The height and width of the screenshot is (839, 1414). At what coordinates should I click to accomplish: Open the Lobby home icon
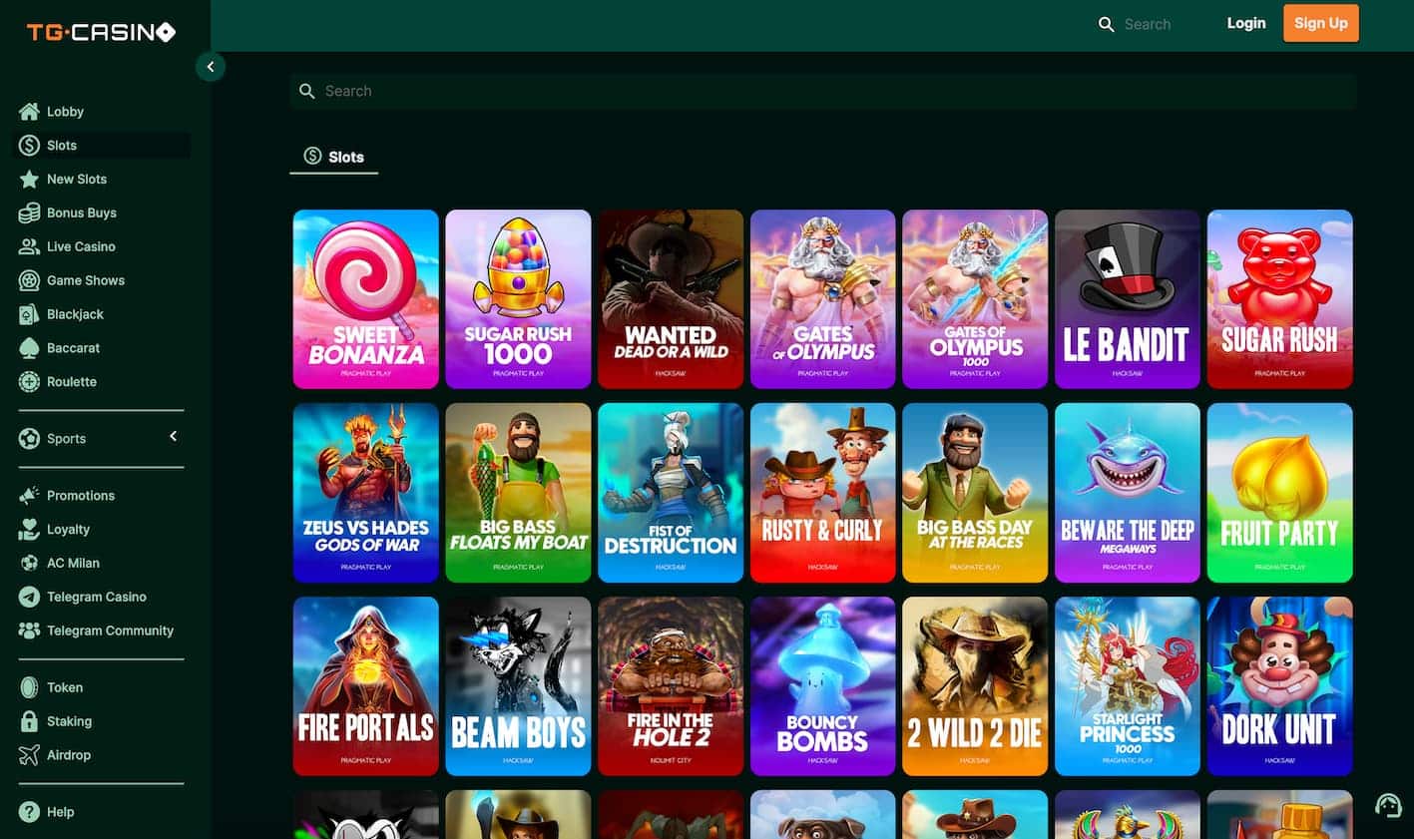coord(29,112)
